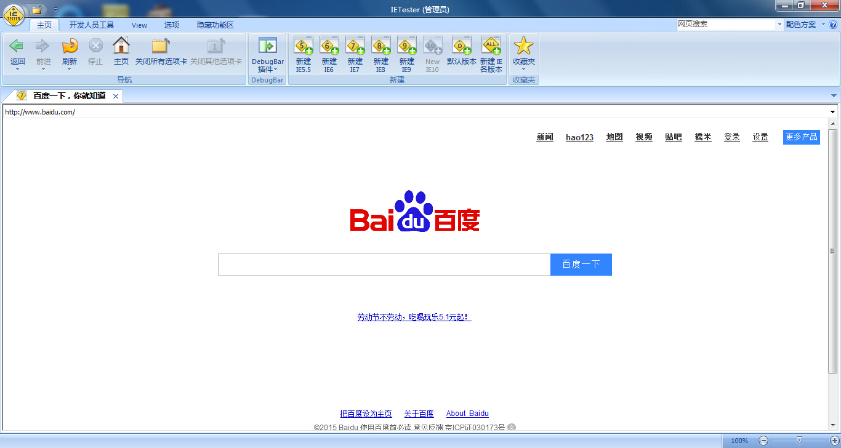Open a new IE6 tab
Image resolution: width=841 pixels, height=448 pixels.
point(329,47)
